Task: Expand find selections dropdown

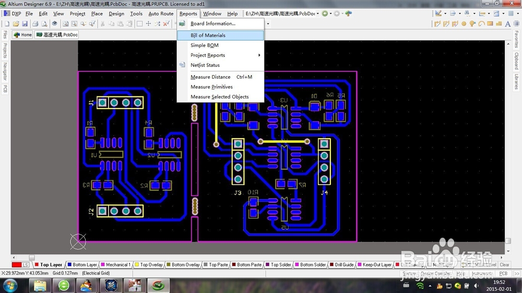Action: tap(474, 14)
